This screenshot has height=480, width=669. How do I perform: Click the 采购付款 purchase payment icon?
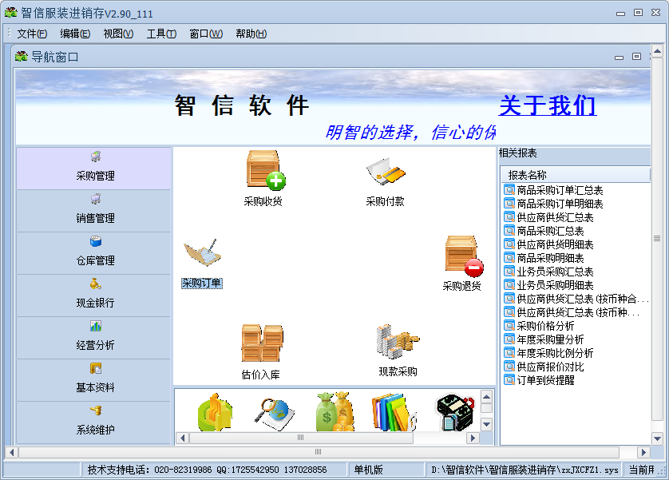point(386,170)
